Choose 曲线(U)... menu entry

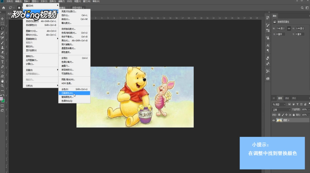click(74, 19)
